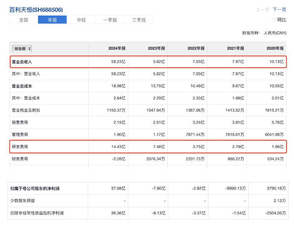Enable the 同比 checkbox
294x227 pixels.
pyautogui.click(x=274, y=20)
